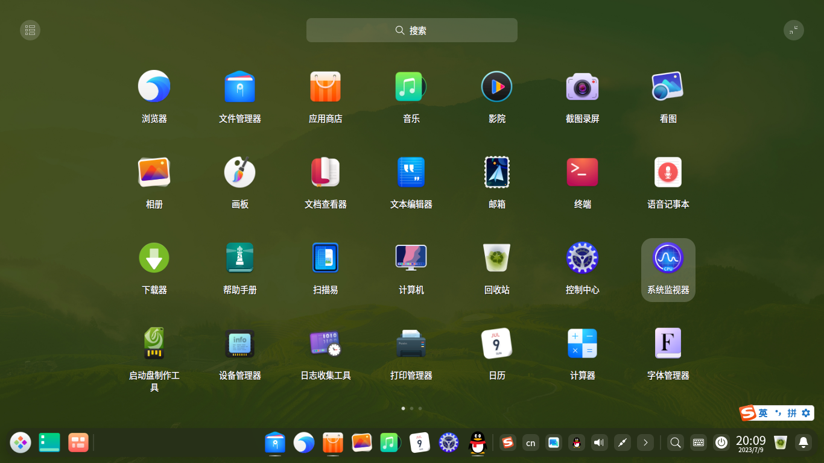Screen dimensions: 824x463
Task: Launch 启动盘制作工具 boot disk maker
Action: (x=154, y=344)
